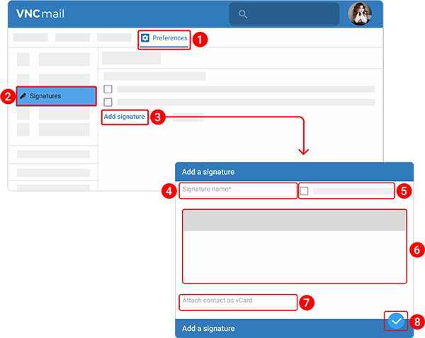Screen dimensions: 425x338
Task: Click the Preferences gear icon
Action: tap(145, 37)
